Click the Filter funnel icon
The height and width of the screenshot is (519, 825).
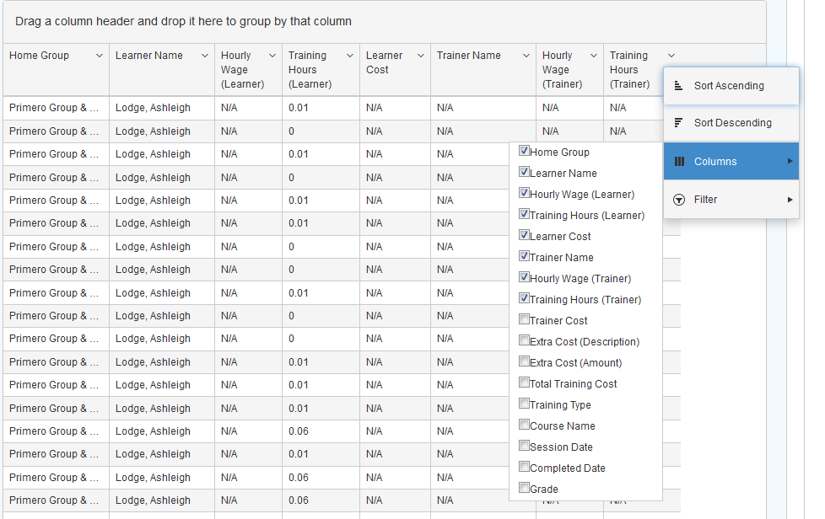tap(678, 200)
